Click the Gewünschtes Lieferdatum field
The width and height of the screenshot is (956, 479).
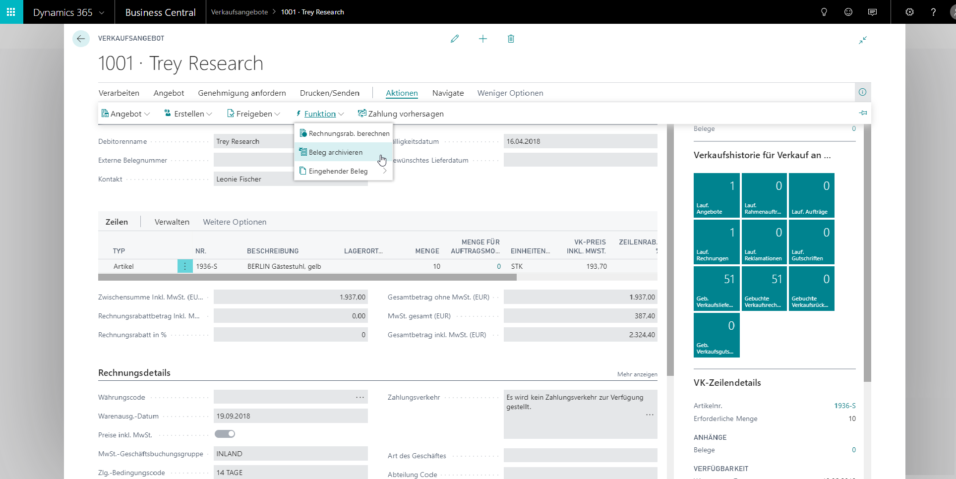[x=581, y=160]
